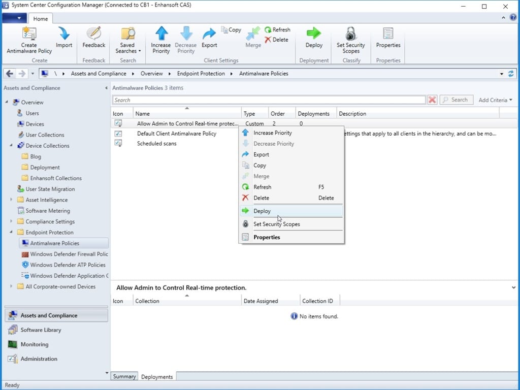Collapse the details pane chevron

[x=513, y=287]
